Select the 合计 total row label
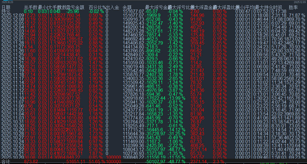Image resolution: width=307 pixels, height=164 pixels. [x=6, y=162]
